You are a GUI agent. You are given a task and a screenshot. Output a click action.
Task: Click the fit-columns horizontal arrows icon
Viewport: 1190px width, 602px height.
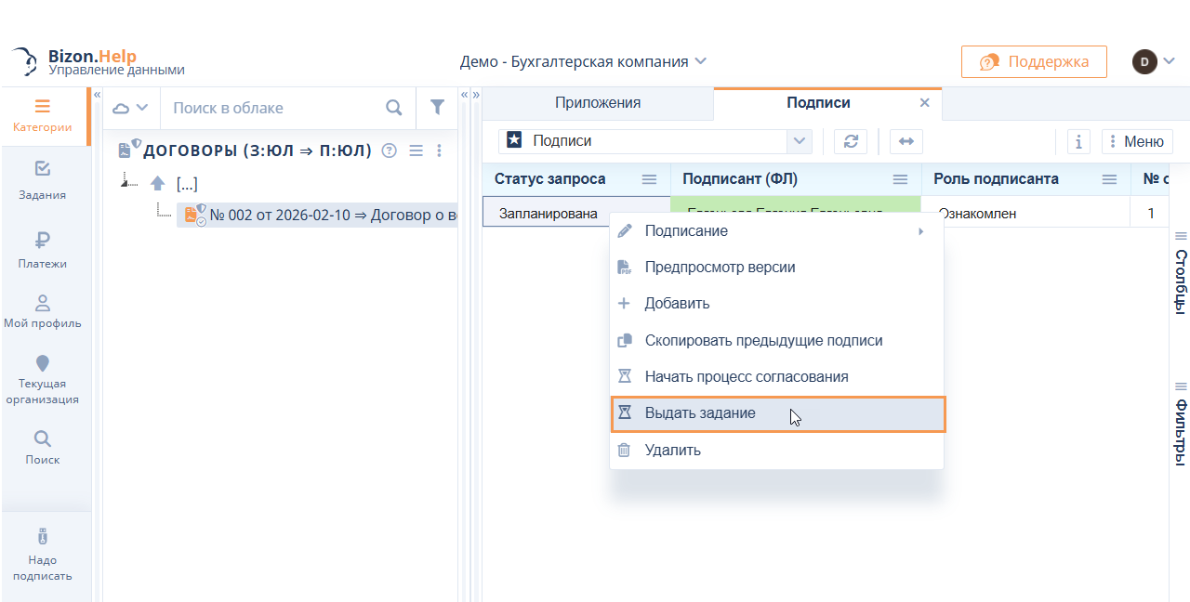906,141
